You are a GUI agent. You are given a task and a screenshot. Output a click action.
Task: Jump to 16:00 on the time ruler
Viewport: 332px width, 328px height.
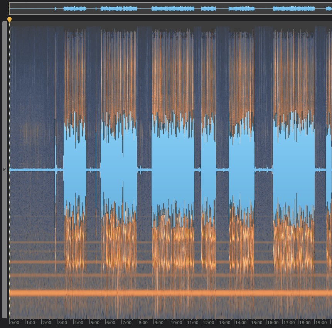[273, 323]
